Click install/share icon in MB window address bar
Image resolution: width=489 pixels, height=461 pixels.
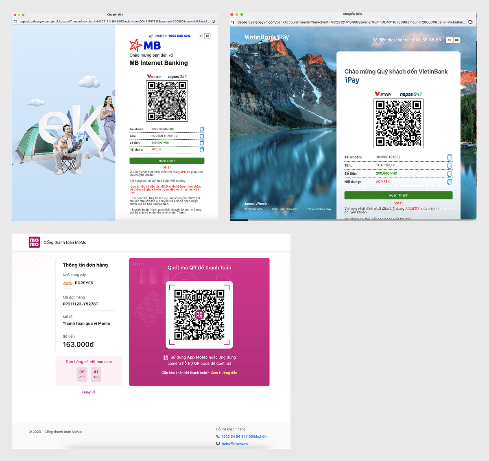pos(214,21)
